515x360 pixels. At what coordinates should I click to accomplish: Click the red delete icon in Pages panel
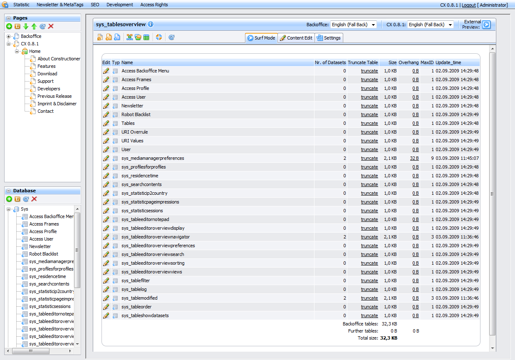51,26
